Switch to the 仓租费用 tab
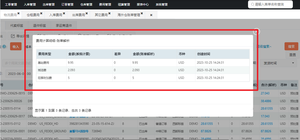 coord(33,15)
